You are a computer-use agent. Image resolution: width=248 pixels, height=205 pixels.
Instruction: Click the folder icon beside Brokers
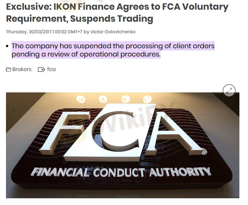(x=8, y=70)
